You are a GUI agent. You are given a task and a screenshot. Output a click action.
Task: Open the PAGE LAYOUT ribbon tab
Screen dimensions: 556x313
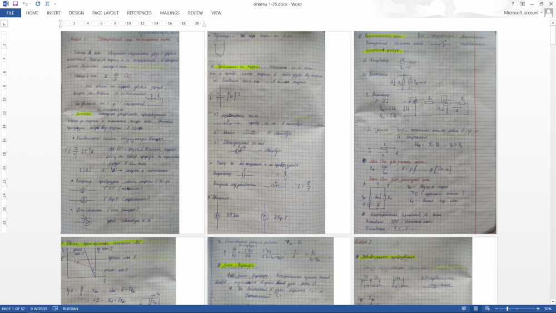tap(105, 13)
